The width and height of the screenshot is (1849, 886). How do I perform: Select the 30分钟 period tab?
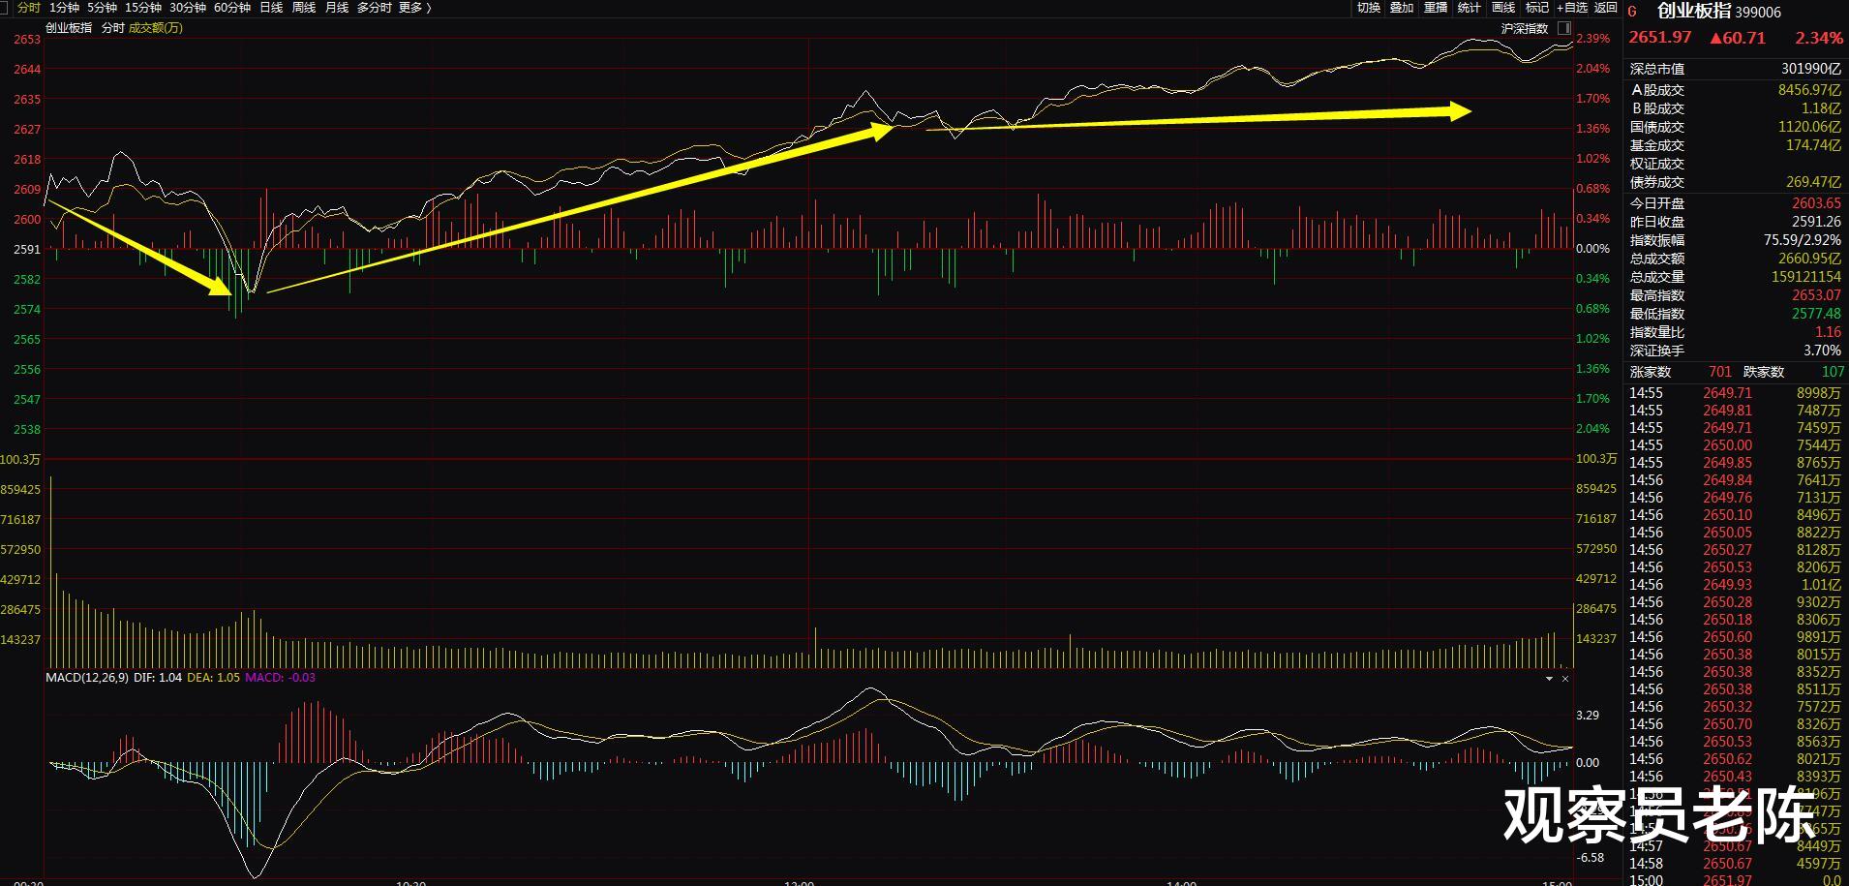(x=188, y=8)
